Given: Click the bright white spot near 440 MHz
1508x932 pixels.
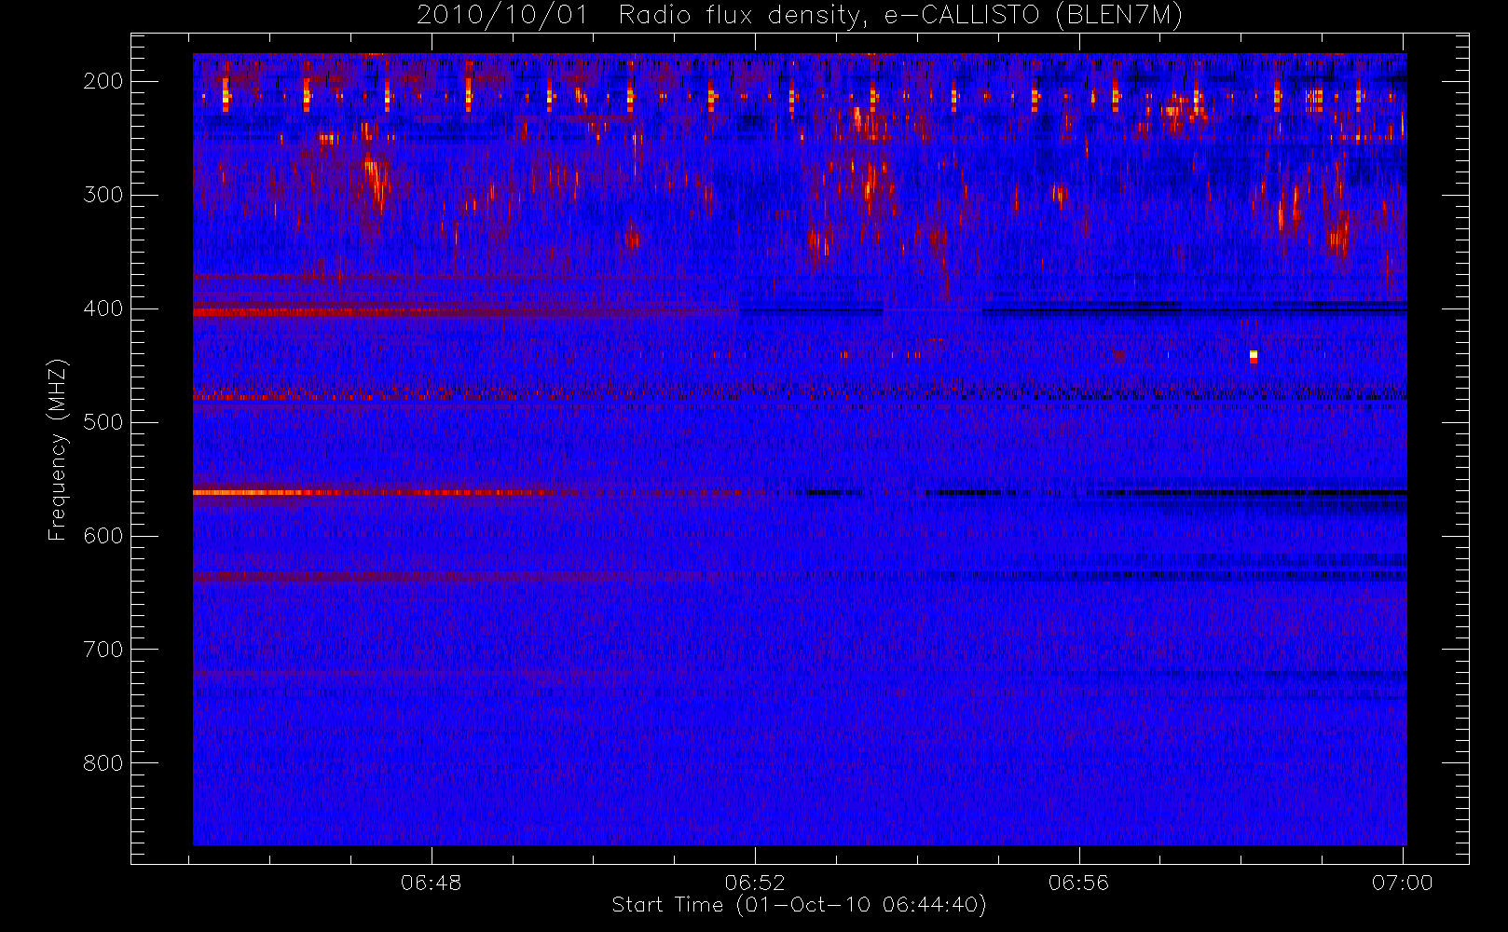Looking at the screenshot, I should [x=1254, y=356].
